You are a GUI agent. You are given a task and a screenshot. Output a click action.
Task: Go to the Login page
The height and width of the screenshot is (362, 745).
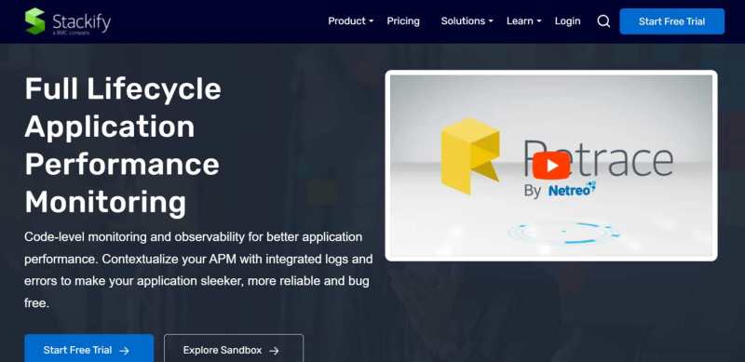pos(567,21)
